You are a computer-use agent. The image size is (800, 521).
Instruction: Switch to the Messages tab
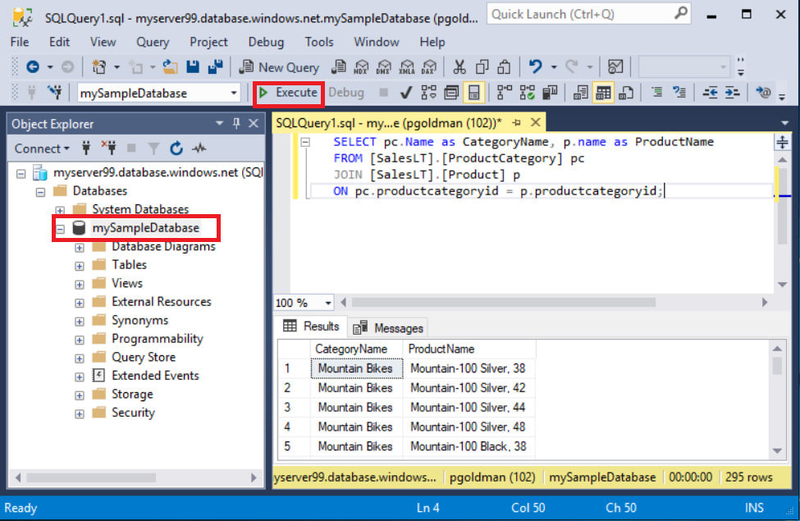click(388, 327)
